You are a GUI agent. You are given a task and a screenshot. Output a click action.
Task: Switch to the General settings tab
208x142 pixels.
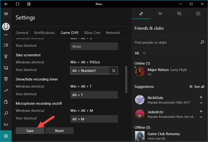[x=22, y=33]
